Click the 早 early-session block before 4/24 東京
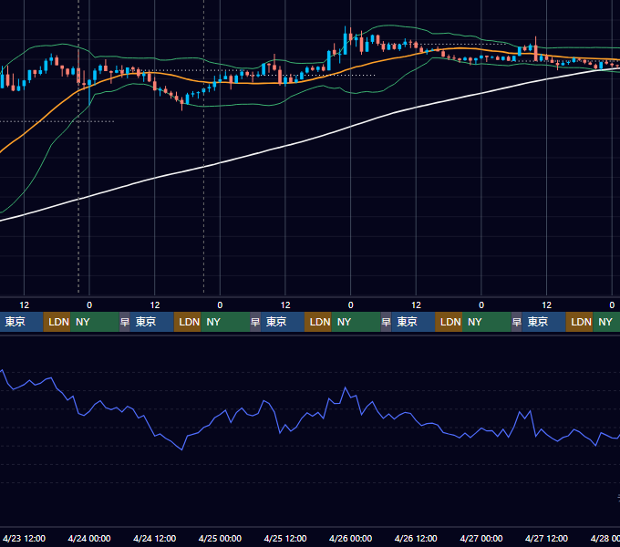The image size is (620, 547). click(125, 322)
